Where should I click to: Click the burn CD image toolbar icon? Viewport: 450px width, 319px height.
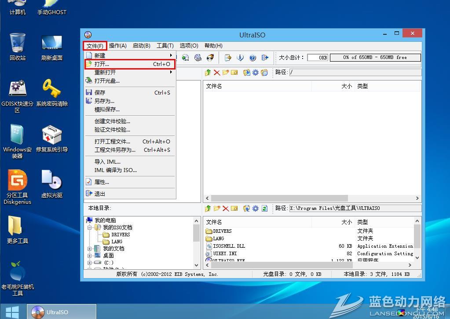click(210, 58)
